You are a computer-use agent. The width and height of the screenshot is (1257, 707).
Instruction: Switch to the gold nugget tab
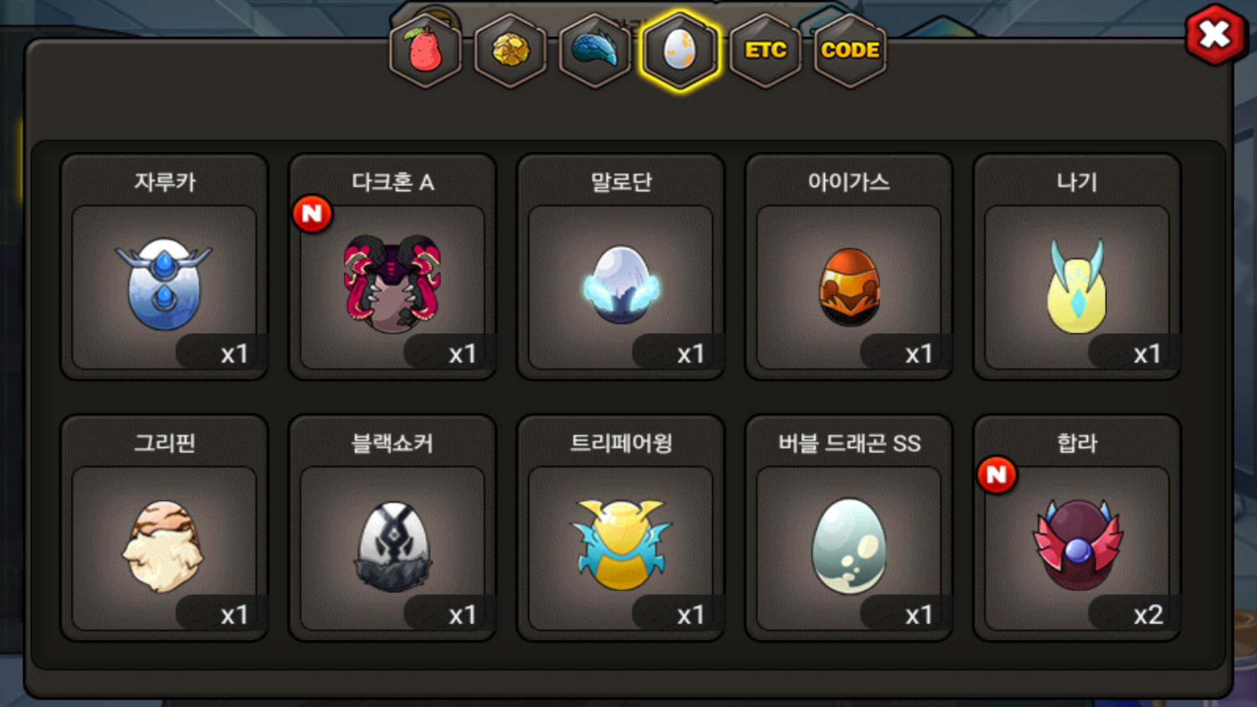511,50
